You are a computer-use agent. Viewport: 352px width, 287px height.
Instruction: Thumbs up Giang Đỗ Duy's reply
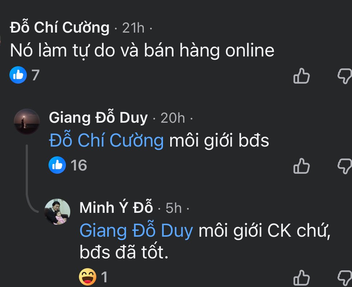(x=302, y=166)
